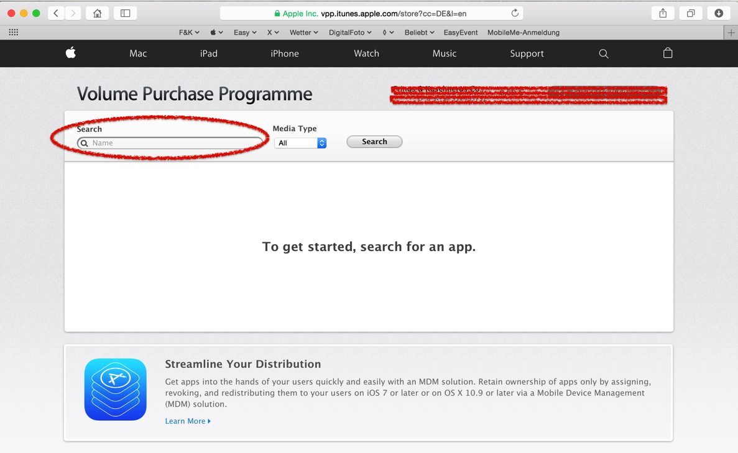Click the address bar URL

tap(394, 14)
